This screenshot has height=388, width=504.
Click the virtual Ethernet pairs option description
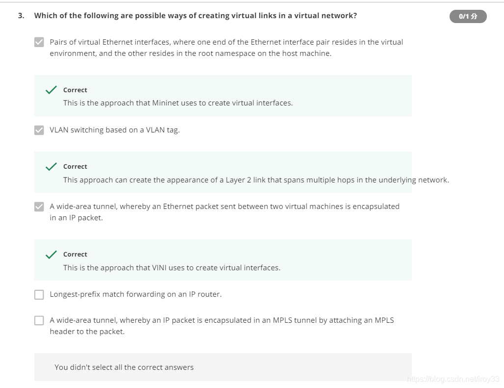tap(226, 48)
